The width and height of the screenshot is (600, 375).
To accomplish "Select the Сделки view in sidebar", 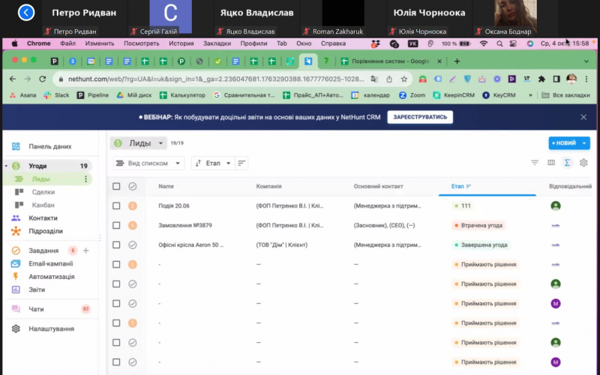I will click(43, 192).
